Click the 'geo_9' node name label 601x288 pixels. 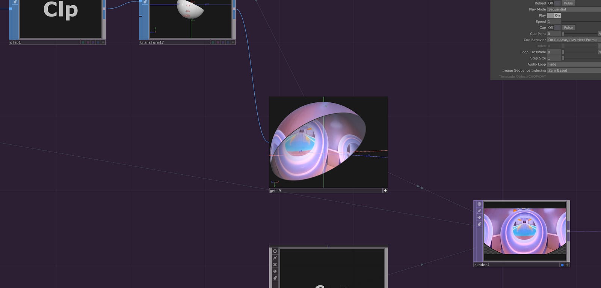coord(275,191)
